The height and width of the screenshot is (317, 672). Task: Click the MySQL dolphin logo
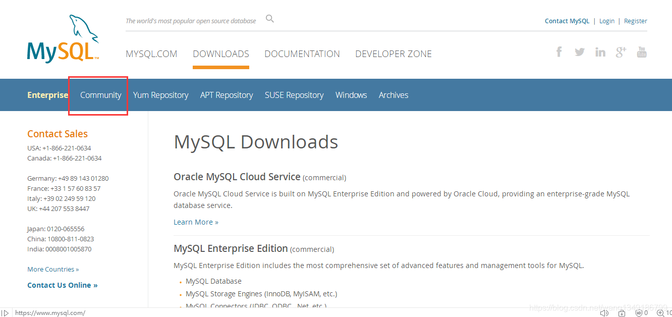click(63, 39)
